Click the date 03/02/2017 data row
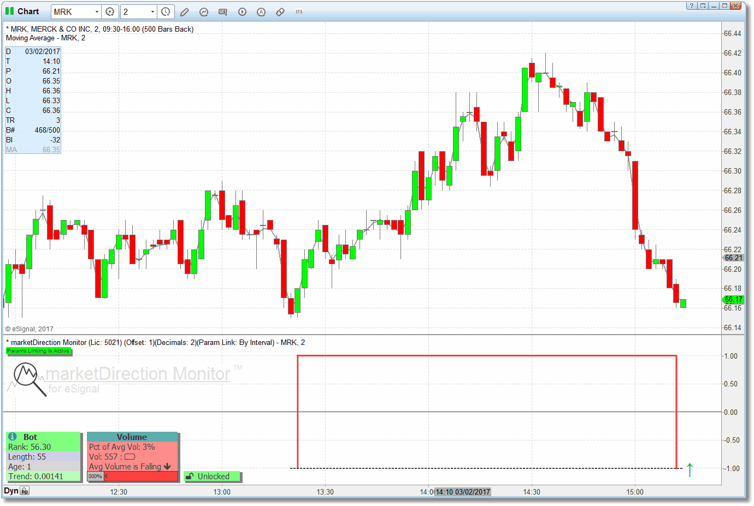This screenshot has width=754, height=506. tap(33, 51)
